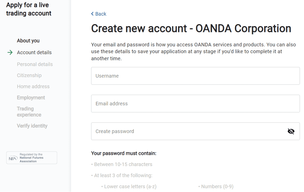
Task: Open the About you step
Action: click(28, 40)
